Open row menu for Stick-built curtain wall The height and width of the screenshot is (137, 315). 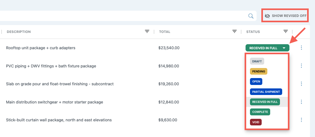point(301,120)
